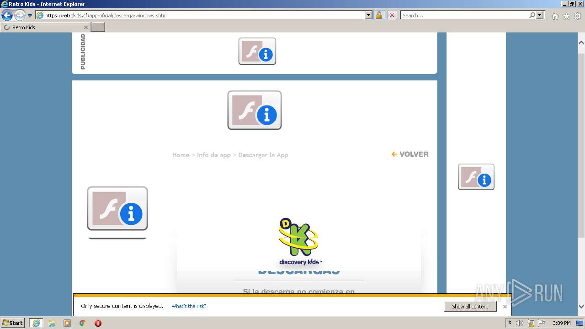Screen dimensions: 585x329
Task: Open the Windows Start menu
Action: point(12,323)
